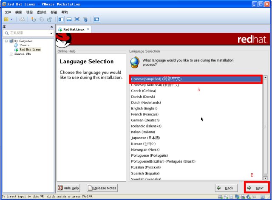The height and width of the screenshot is (200, 272).
Task: Enter full screen mode icon
Action: tap(77, 19)
